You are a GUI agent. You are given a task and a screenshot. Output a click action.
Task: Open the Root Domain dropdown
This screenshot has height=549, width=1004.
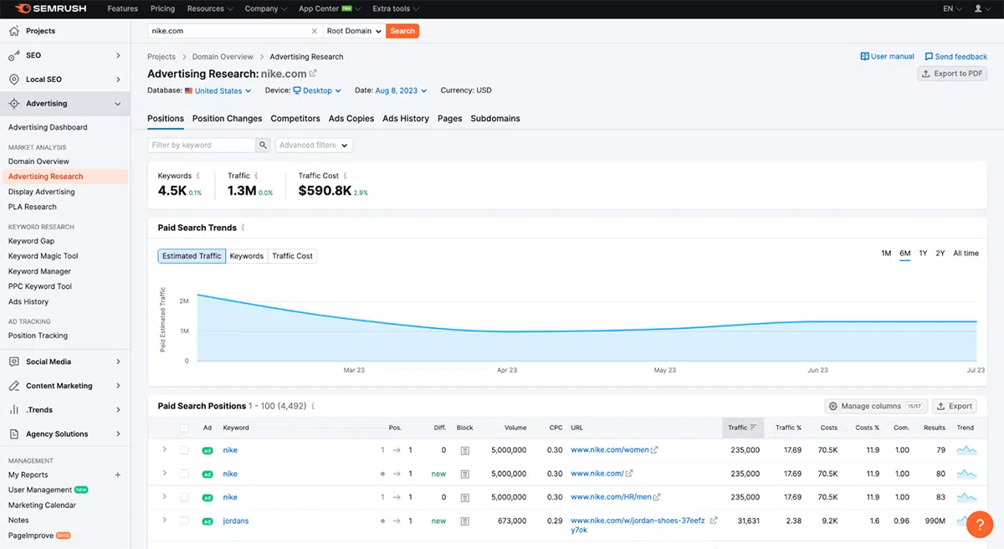point(354,31)
